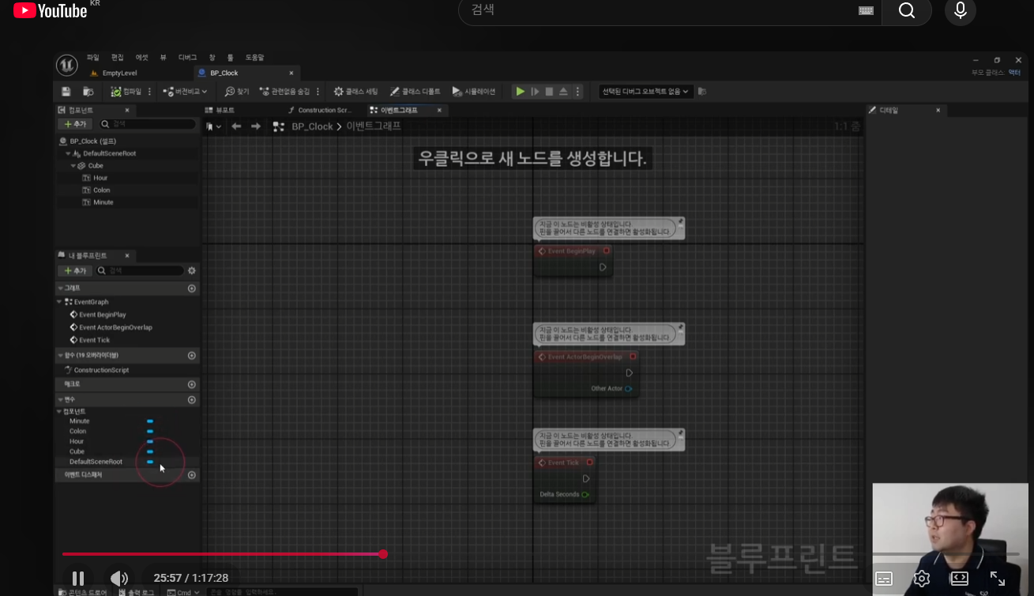Click the My Blueprint panel settings gear

click(191, 271)
